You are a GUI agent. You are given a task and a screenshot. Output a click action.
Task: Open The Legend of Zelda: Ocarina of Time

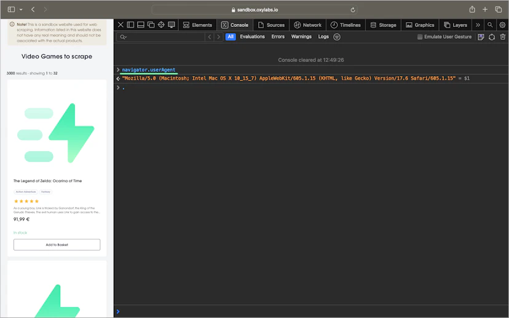[47, 181]
